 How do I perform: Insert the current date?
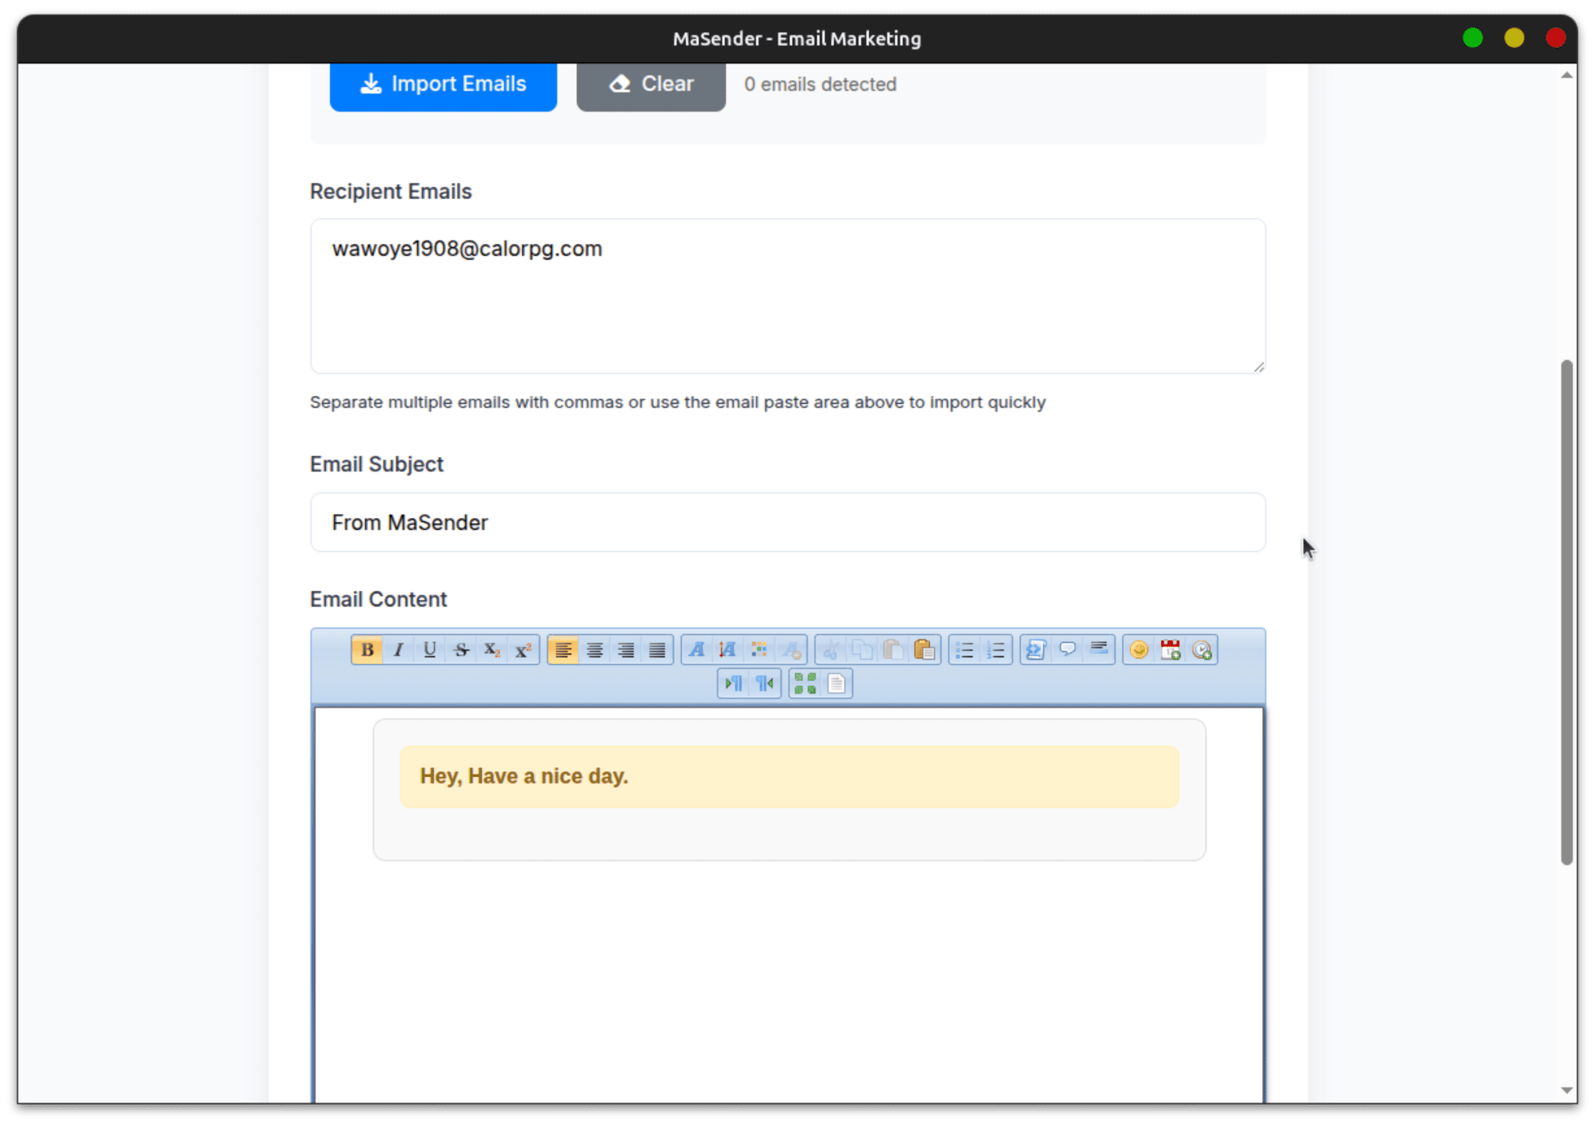click(1170, 650)
